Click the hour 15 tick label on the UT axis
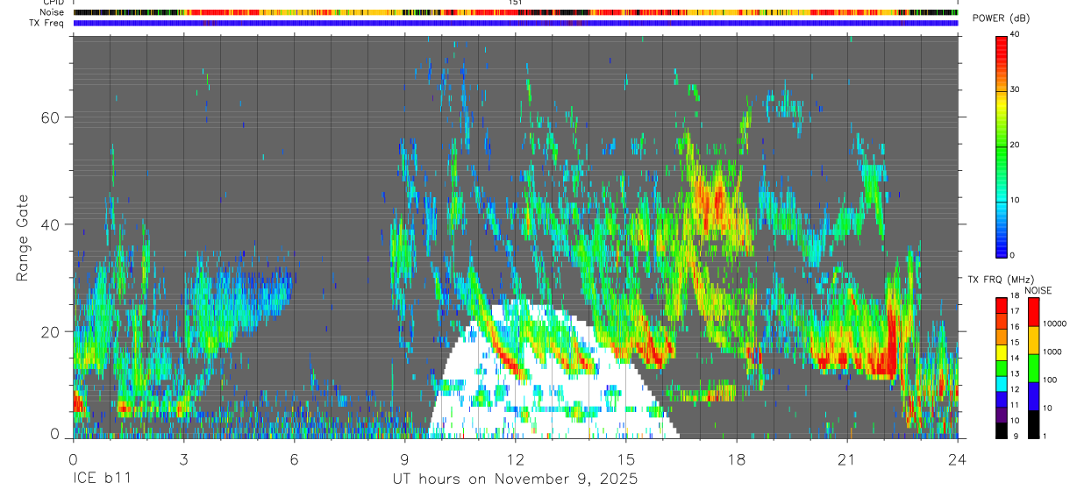The image size is (1077, 497). point(626,460)
